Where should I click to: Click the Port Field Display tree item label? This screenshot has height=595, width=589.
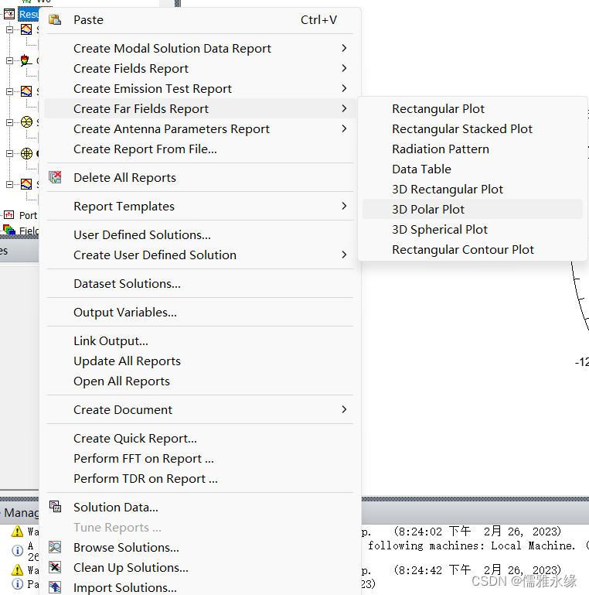tap(29, 215)
